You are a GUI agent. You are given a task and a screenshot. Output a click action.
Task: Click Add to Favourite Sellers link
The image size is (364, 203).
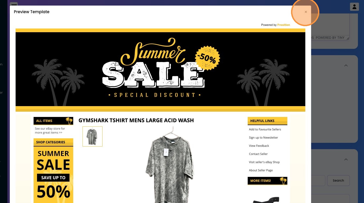[x=265, y=129]
